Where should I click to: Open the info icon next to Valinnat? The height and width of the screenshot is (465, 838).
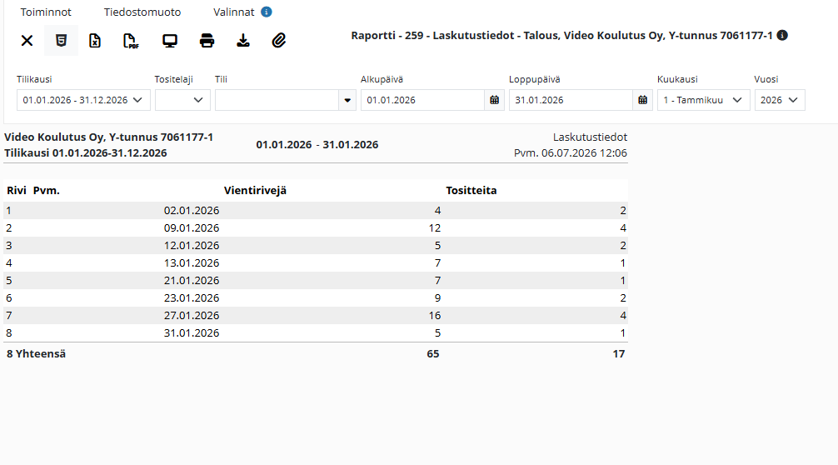[267, 12]
